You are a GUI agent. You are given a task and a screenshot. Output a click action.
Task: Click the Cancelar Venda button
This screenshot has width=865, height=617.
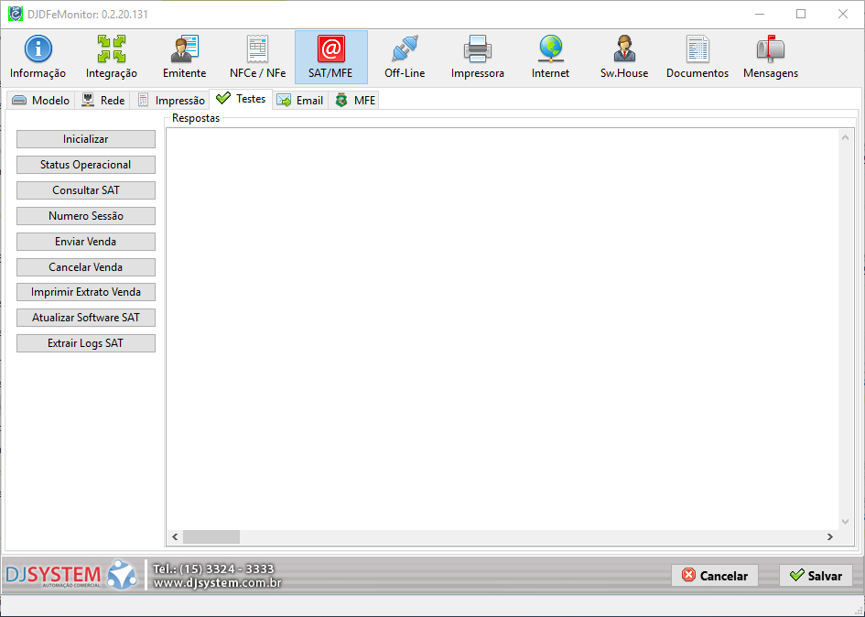(x=86, y=267)
